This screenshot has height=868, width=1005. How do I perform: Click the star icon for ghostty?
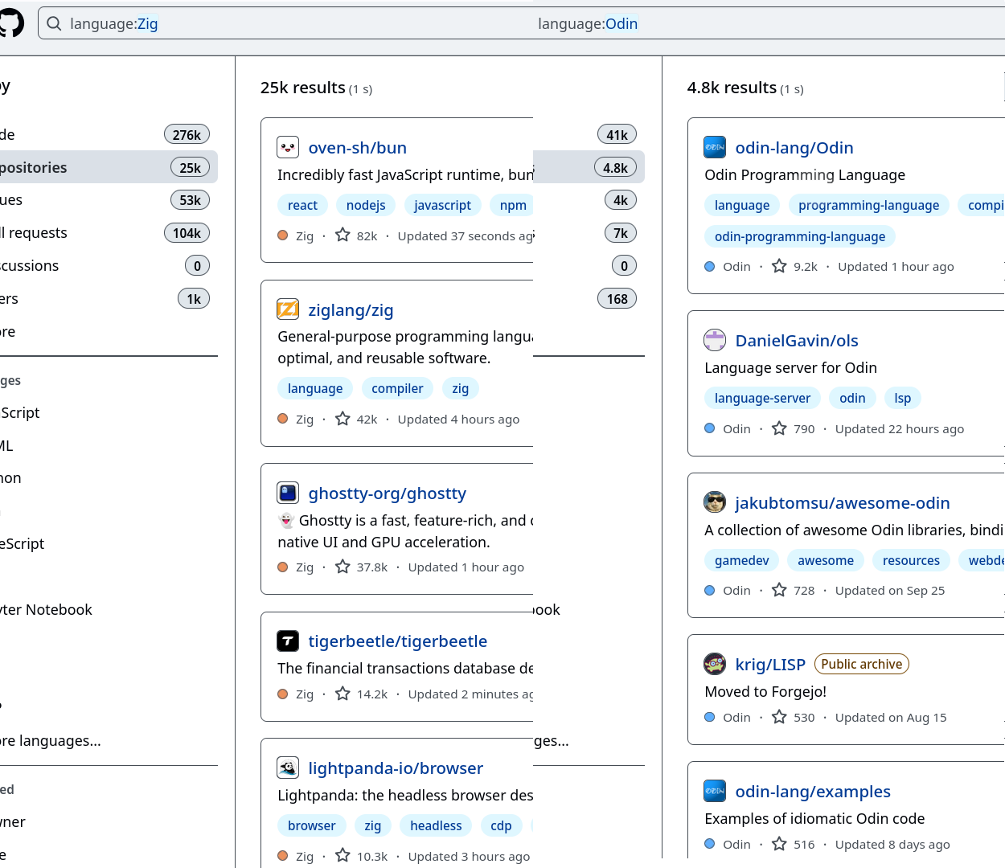click(343, 566)
